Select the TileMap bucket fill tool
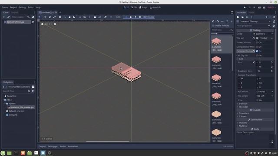The image size is (278, 156). click(131, 17)
